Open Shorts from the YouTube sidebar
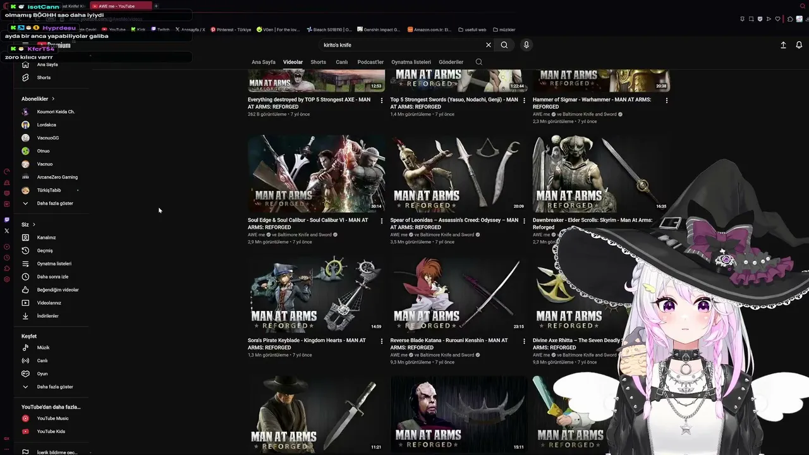The width and height of the screenshot is (809, 455). pyautogui.click(x=43, y=78)
